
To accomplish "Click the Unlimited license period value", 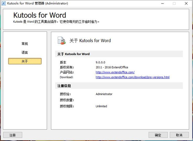I will 101,106.
